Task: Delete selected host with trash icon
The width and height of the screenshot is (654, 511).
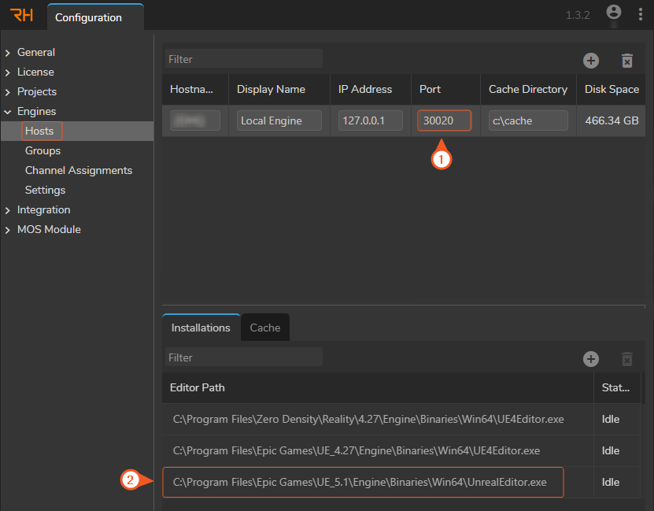Action: tap(627, 61)
